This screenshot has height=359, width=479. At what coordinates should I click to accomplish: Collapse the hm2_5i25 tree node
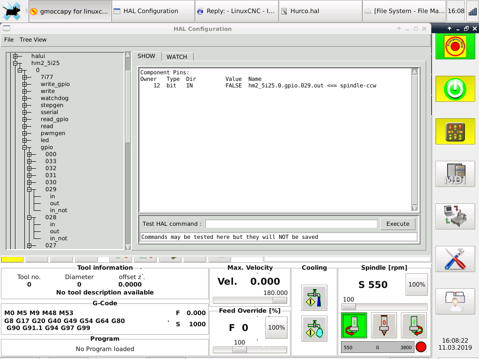pos(15,63)
